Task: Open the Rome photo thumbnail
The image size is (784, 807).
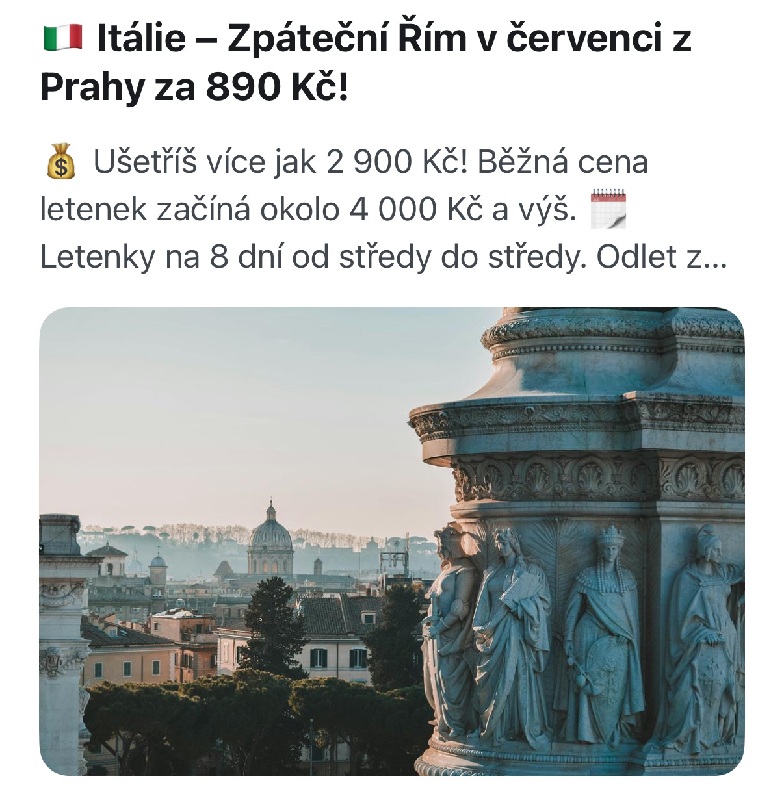Action: pyautogui.click(x=392, y=541)
